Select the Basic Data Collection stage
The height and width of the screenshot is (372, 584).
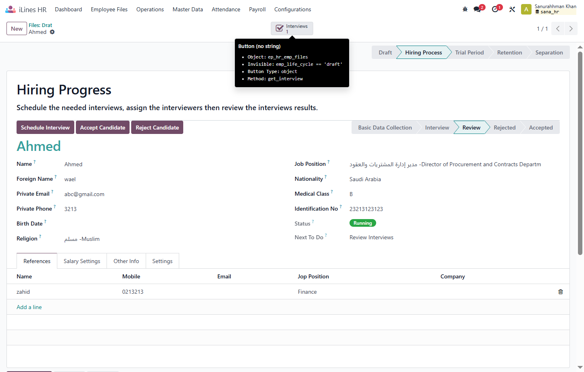(385, 127)
